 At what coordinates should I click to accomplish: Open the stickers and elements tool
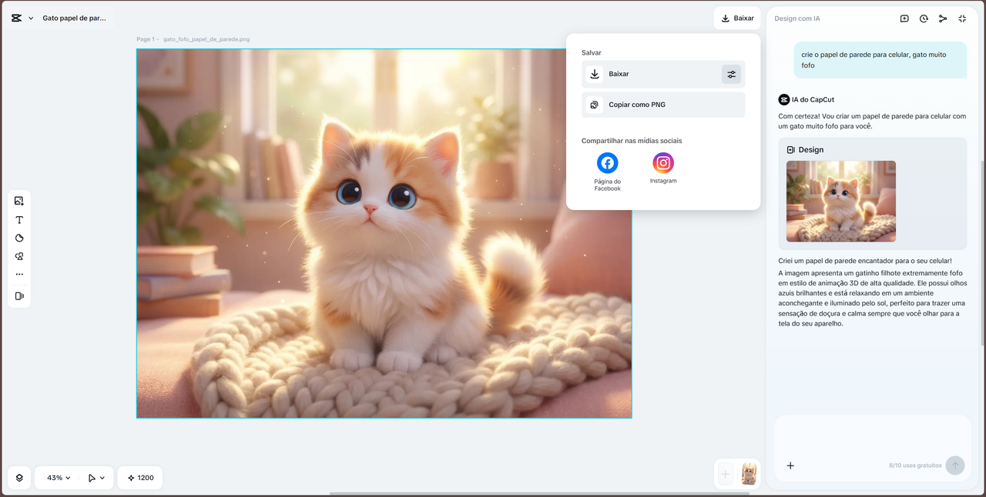(19, 256)
